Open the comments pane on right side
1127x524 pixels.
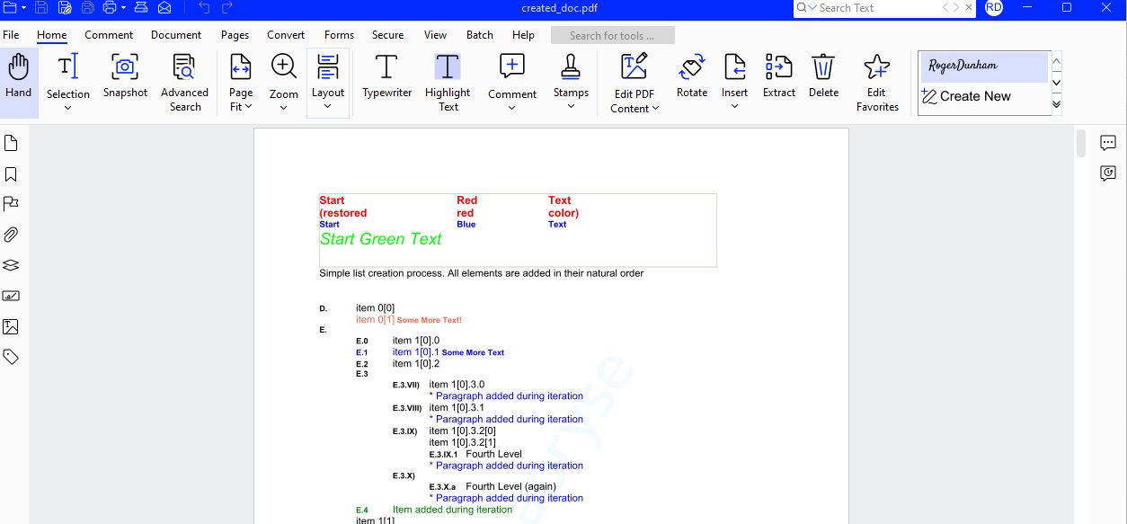pos(1108,143)
